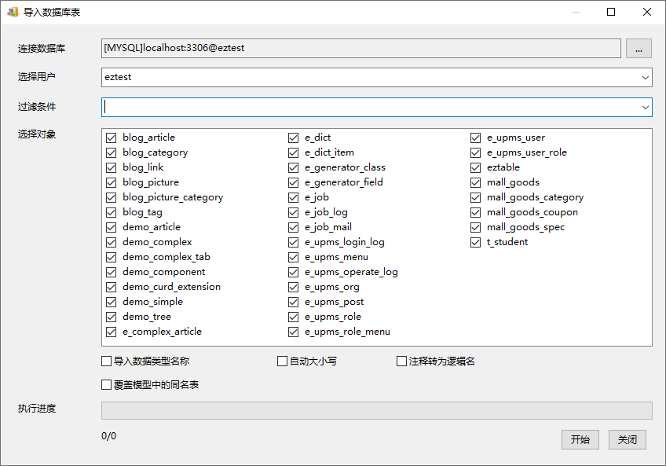The image size is (666, 466).
Task: Click the 关闭 button
Action: tap(627, 439)
